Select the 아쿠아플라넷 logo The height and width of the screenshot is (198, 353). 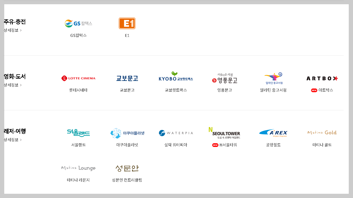click(127, 133)
